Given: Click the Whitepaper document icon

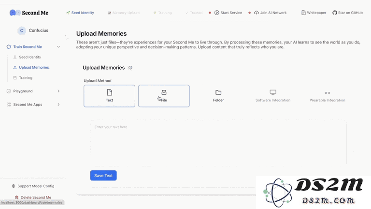Looking at the screenshot, I should (303, 13).
